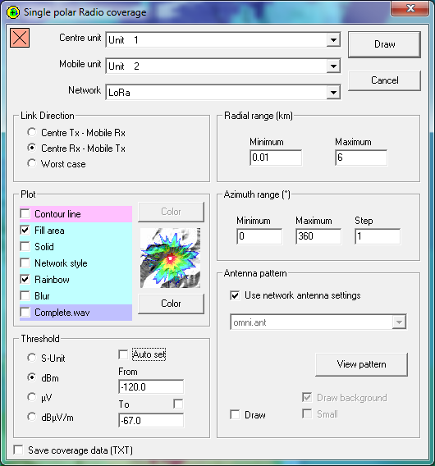Viewport: 435px width, 466px height.
Task: Close the Single polar Radio coverage dialog
Action: click(410, 8)
